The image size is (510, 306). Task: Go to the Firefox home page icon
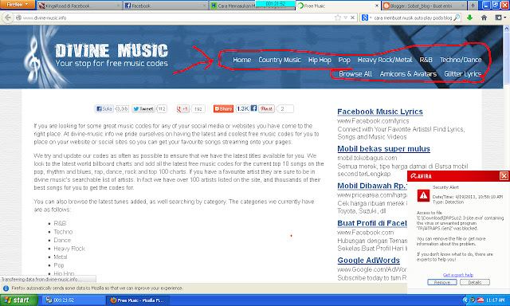484,18
